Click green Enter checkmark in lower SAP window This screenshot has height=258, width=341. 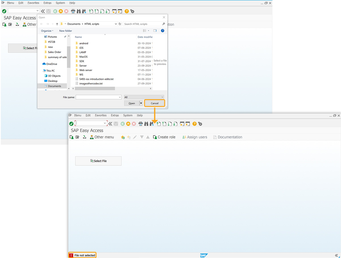[x=71, y=124]
